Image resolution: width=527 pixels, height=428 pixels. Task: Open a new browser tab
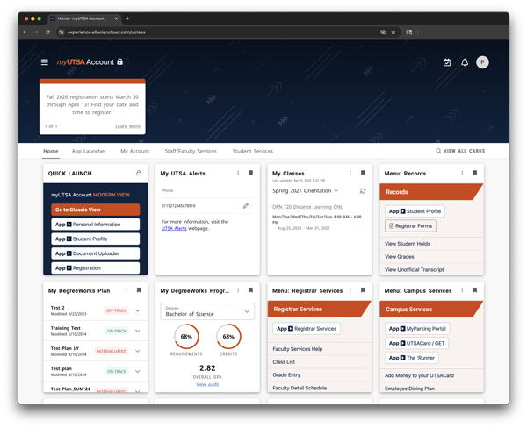(x=127, y=18)
